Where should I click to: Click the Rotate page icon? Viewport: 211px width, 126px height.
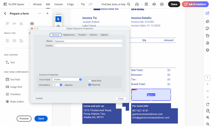click(x=207, y=104)
